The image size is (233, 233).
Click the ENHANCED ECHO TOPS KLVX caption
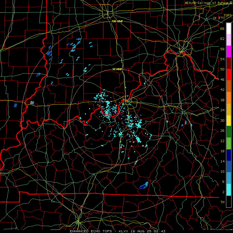click(x=118, y=231)
